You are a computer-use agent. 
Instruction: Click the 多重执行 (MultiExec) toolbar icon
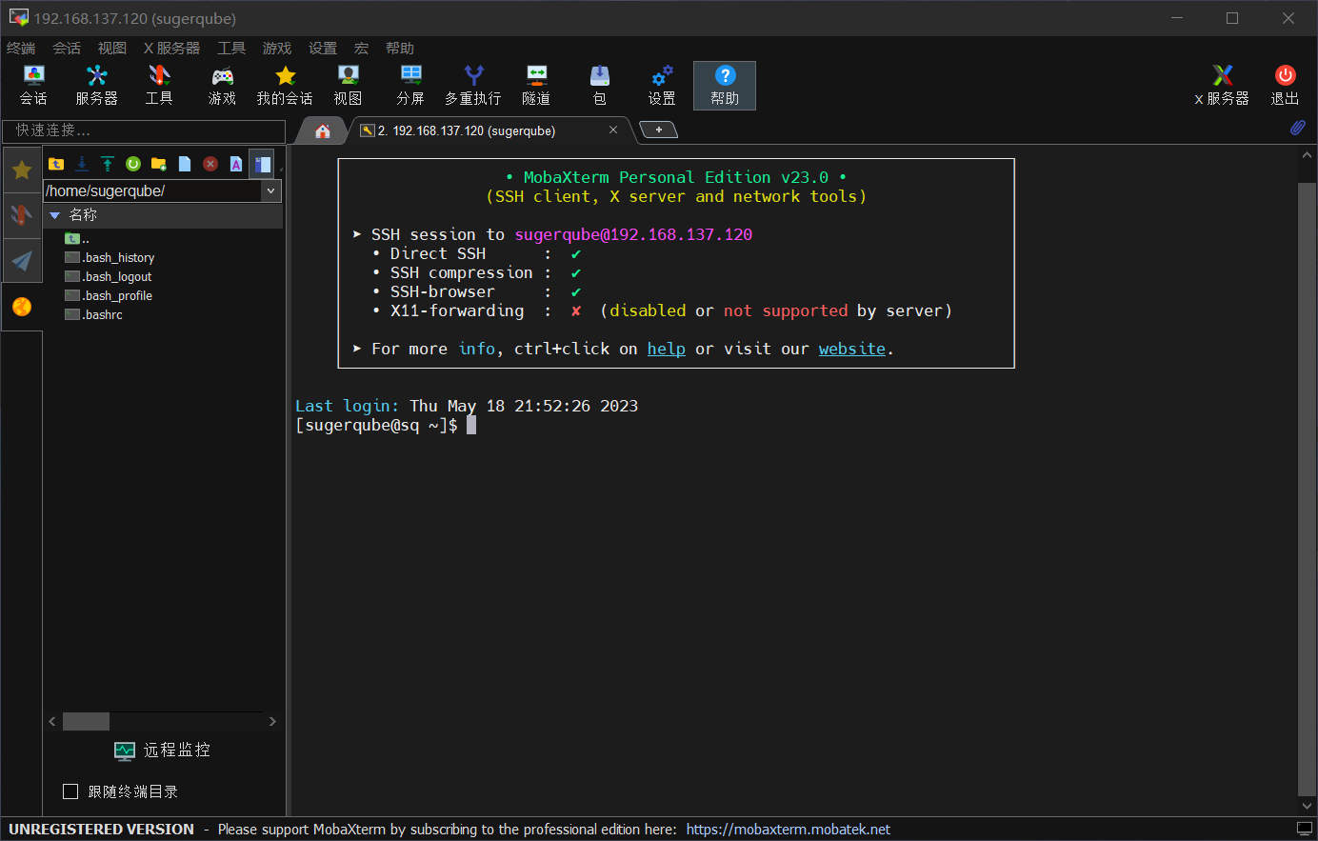click(473, 86)
